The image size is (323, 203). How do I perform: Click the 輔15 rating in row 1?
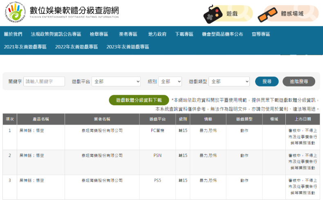183,131
